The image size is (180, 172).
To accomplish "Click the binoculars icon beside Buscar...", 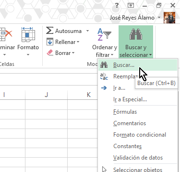I will (104, 65).
